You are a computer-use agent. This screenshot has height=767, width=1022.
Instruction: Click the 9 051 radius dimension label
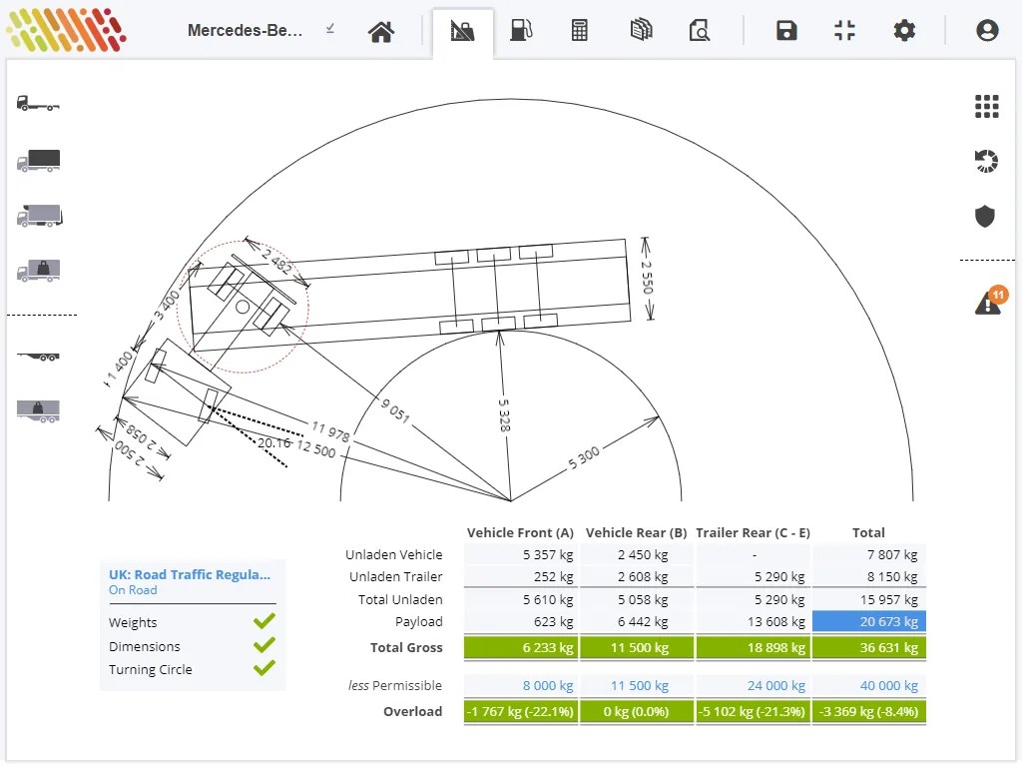tap(395, 410)
